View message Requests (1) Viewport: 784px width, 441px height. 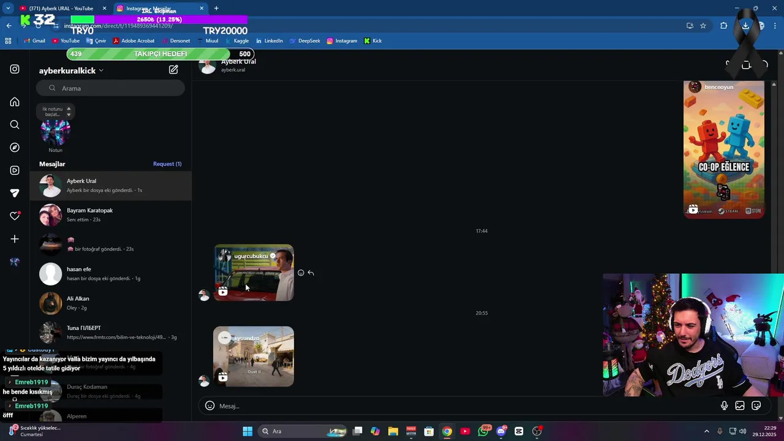pos(167,164)
